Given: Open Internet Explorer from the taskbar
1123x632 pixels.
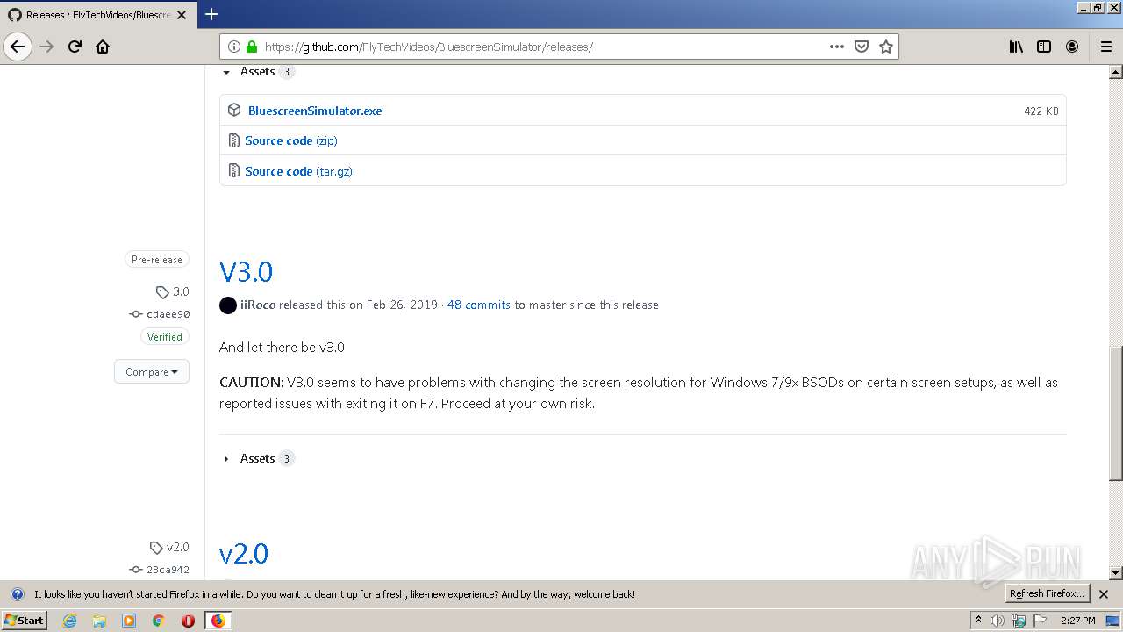Looking at the screenshot, I should [x=70, y=621].
